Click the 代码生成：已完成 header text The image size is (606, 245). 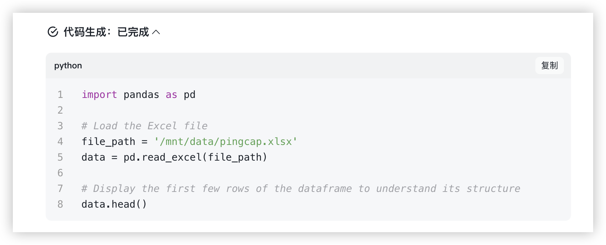click(x=106, y=32)
